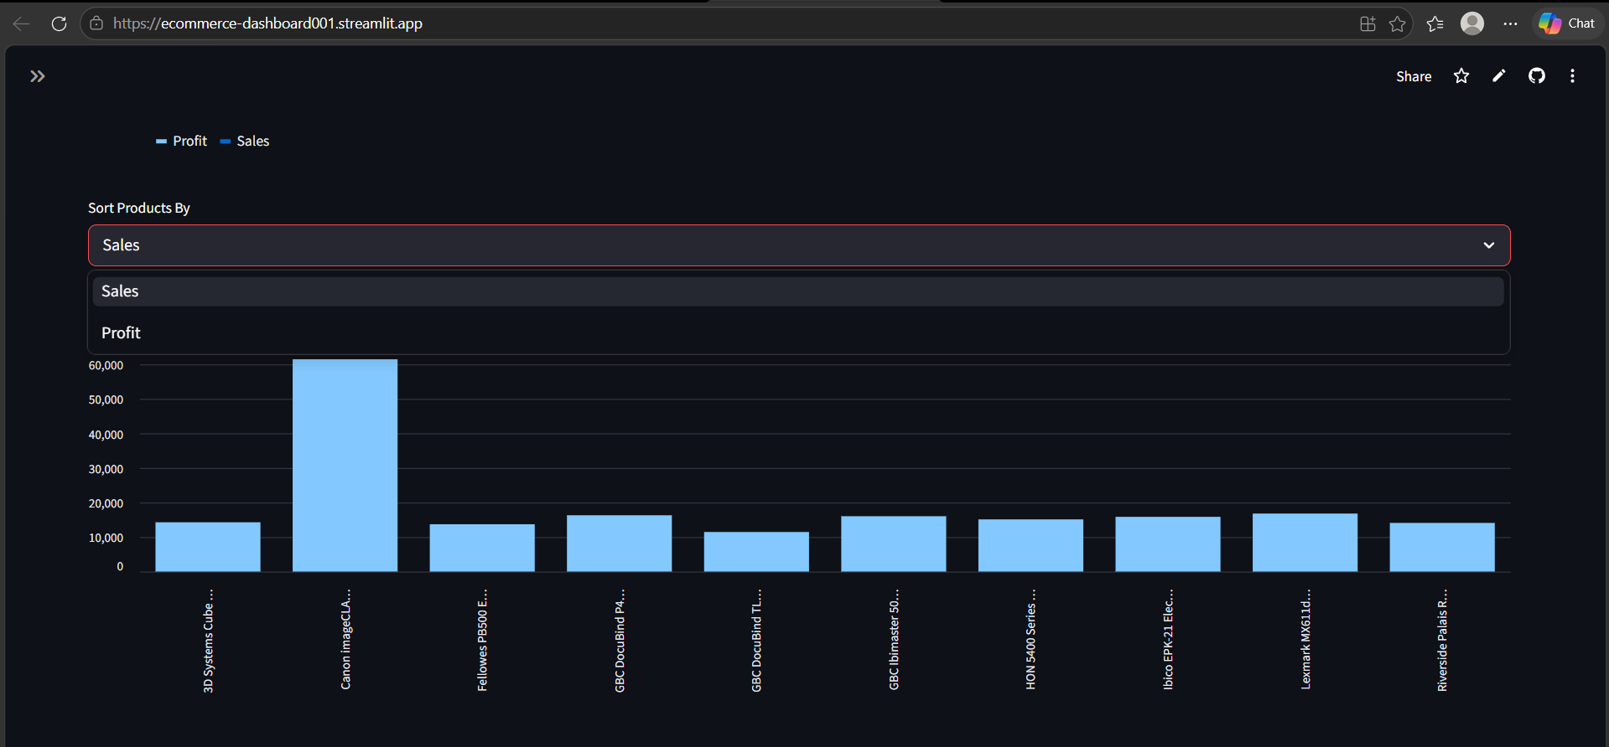Click the Canon imageCLA bar
1609x747 pixels.
345,466
